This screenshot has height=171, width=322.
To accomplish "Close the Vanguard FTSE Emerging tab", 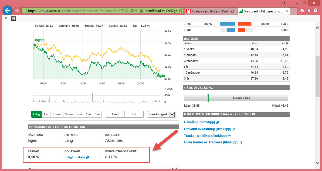I will point(287,11).
